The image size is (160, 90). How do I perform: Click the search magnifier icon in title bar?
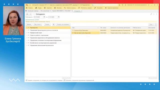(x=92, y=5)
